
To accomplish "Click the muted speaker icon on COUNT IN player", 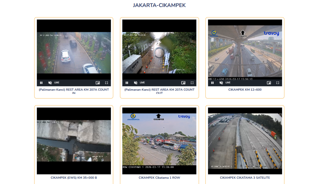I will (x=50, y=83).
